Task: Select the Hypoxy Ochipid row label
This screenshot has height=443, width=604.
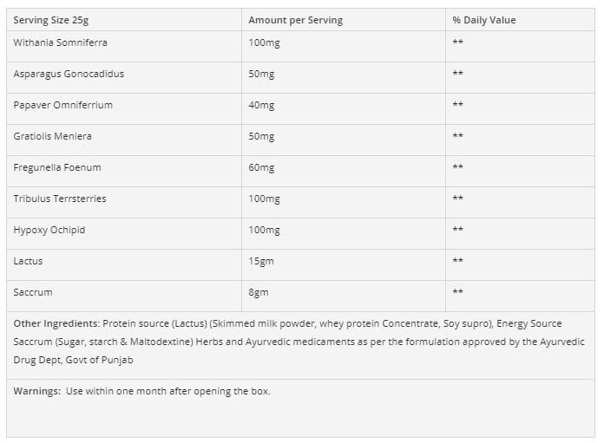Action: pyautogui.click(x=49, y=230)
